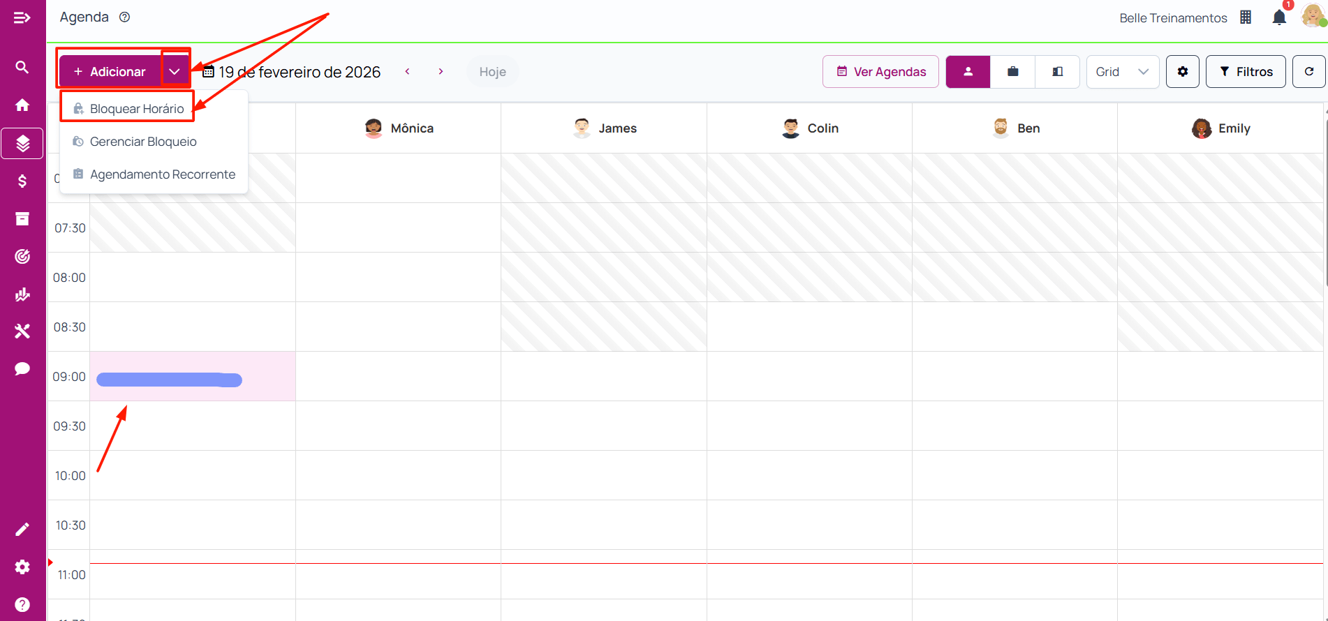Select Bloquear Horário from the menu

(x=137, y=109)
